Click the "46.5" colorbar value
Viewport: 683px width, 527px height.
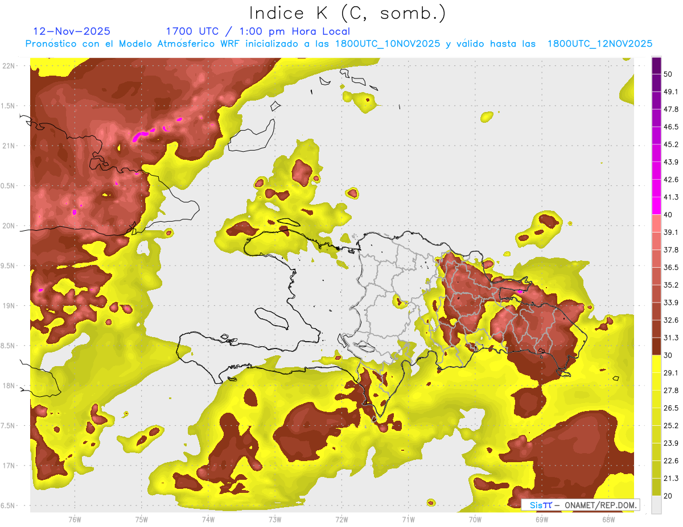[671, 127]
